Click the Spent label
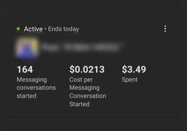The height and width of the screenshot is (131, 187). click(130, 80)
